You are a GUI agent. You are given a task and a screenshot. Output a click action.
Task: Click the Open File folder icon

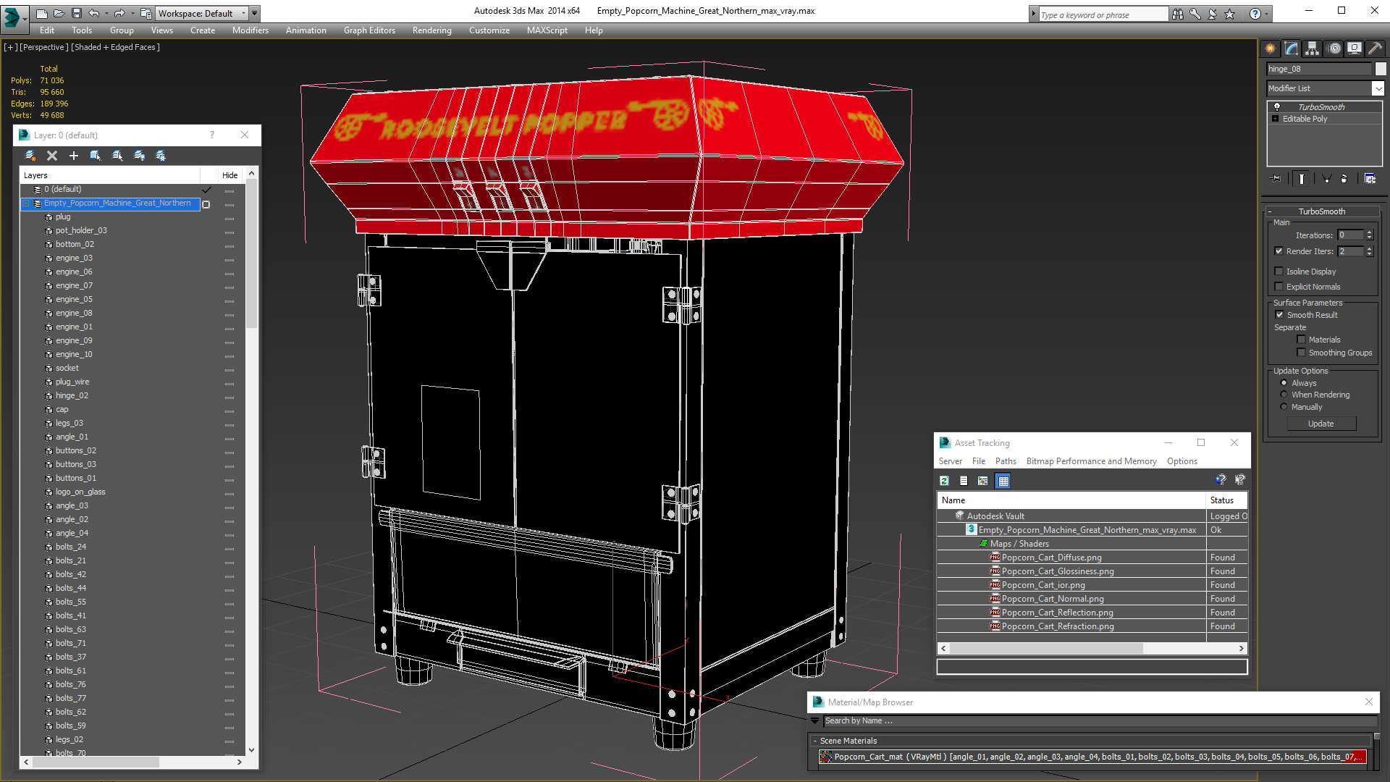(59, 13)
